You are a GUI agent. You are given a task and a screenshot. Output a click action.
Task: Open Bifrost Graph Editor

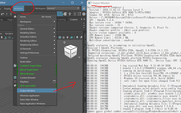click(37, 70)
